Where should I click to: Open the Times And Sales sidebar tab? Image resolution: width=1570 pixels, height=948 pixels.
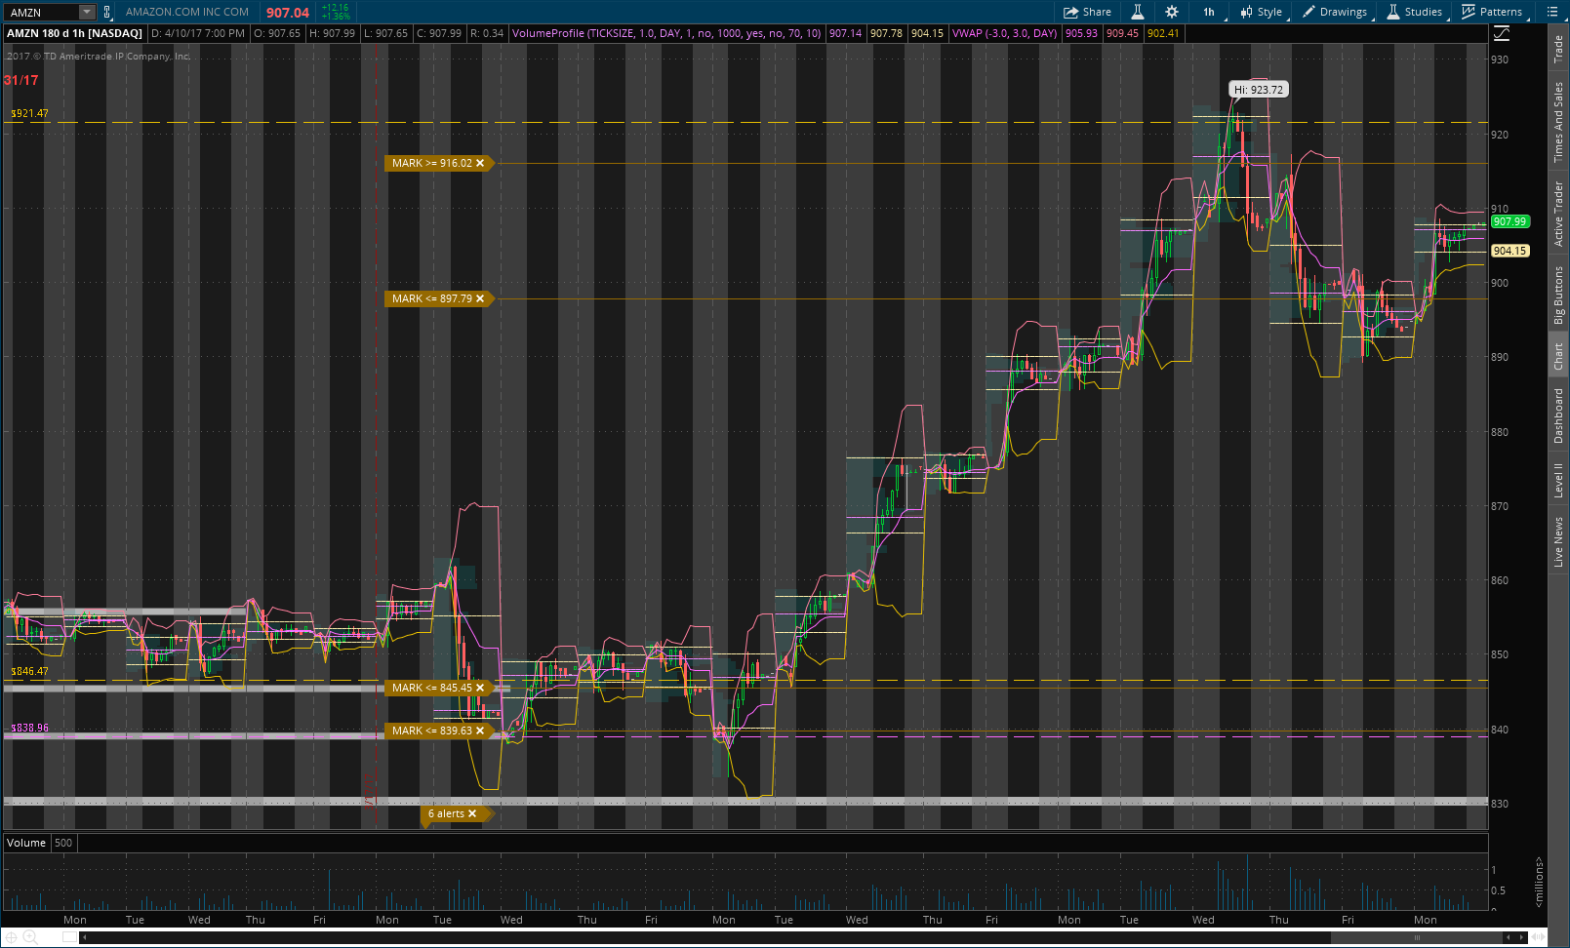pyautogui.click(x=1558, y=121)
